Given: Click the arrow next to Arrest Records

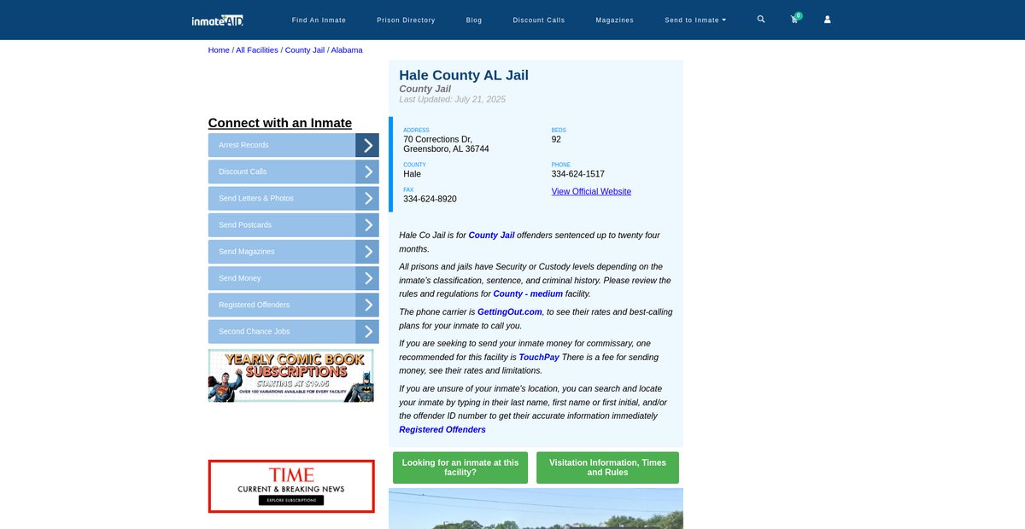Looking at the screenshot, I should tap(367, 145).
